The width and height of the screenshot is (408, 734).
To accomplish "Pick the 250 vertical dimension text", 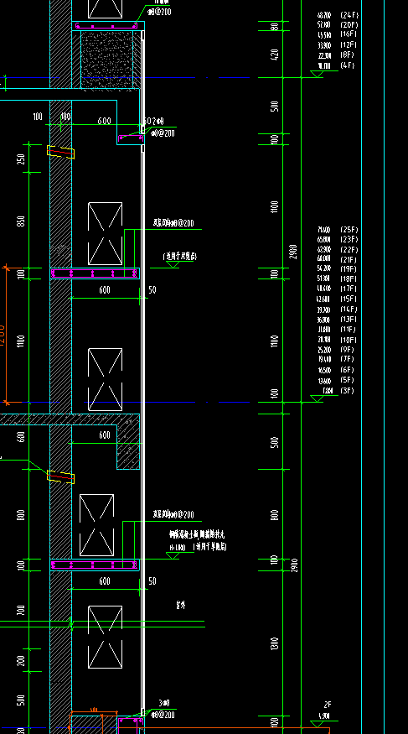I will pyautogui.click(x=21, y=159).
